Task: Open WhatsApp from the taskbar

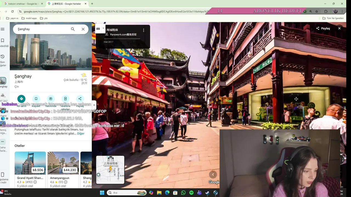Action: (183, 193)
